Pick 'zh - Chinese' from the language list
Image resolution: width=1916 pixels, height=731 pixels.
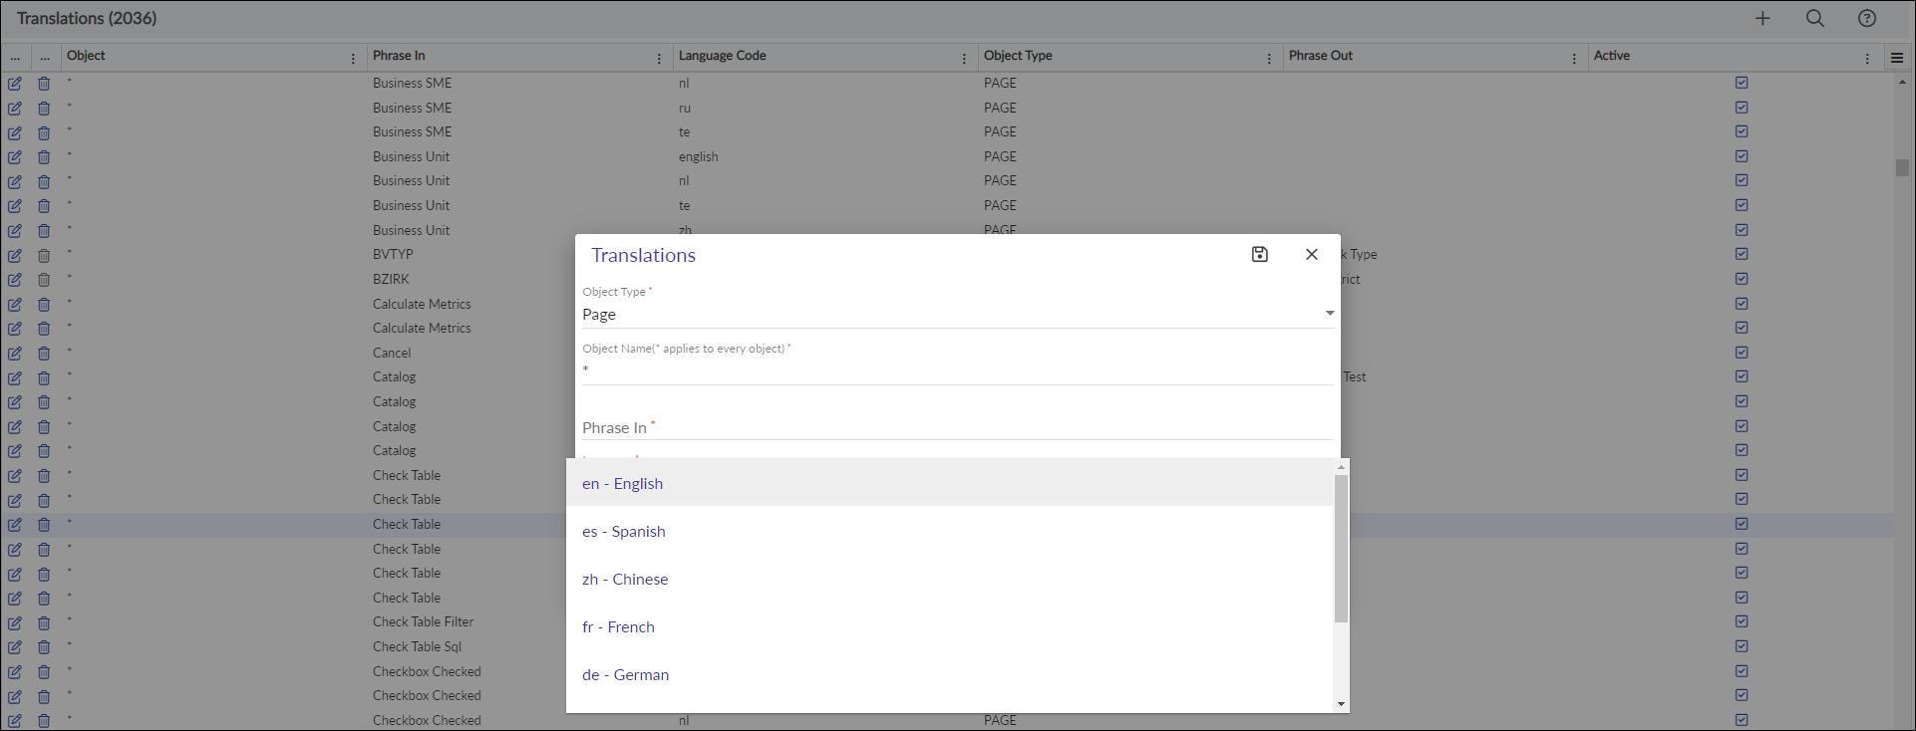pos(949,579)
